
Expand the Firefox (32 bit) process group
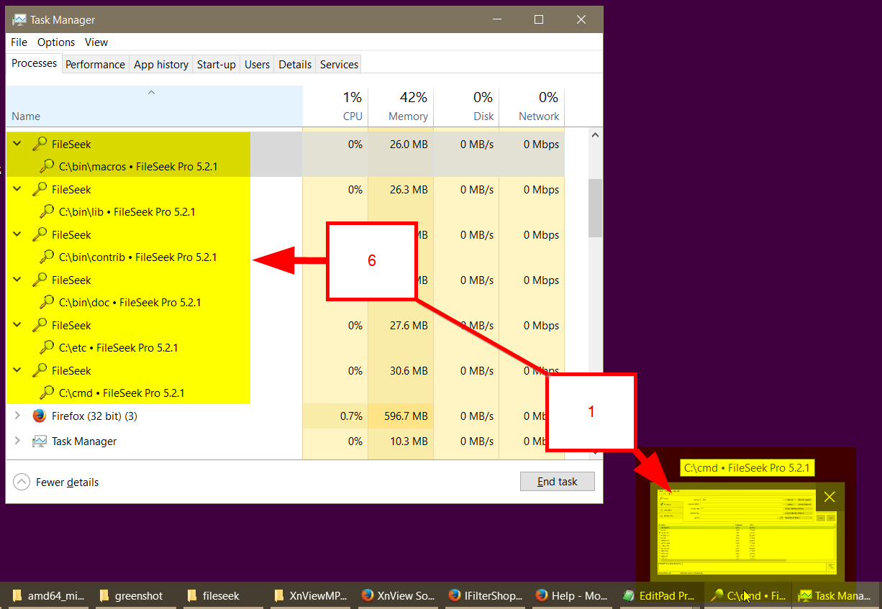(17, 416)
